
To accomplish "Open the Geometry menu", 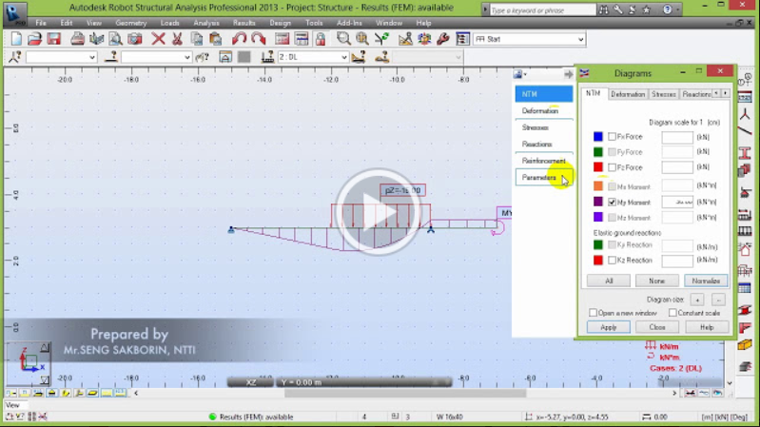I will (130, 23).
